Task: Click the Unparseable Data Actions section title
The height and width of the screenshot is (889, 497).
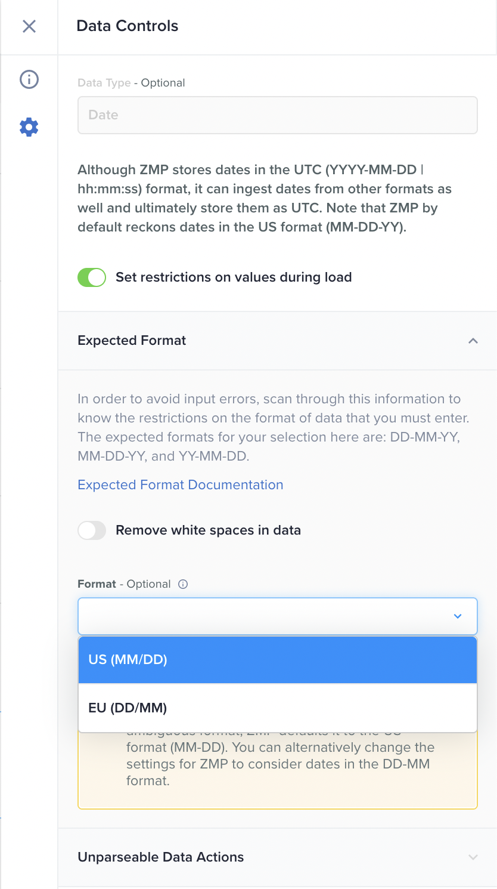Action: 161,857
